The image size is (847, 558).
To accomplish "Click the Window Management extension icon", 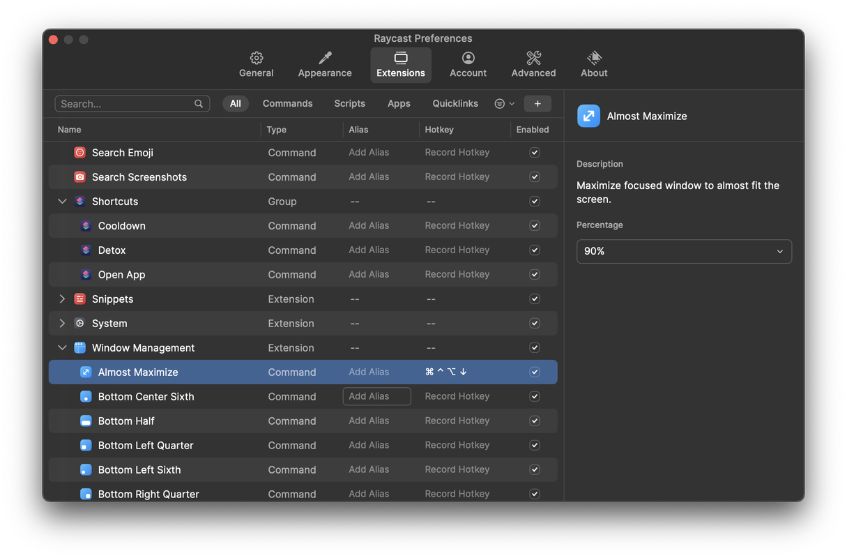I will tap(79, 347).
